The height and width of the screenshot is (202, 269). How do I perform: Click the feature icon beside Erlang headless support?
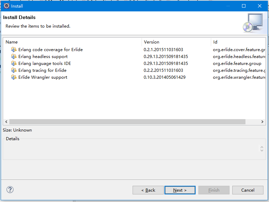click(14, 56)
